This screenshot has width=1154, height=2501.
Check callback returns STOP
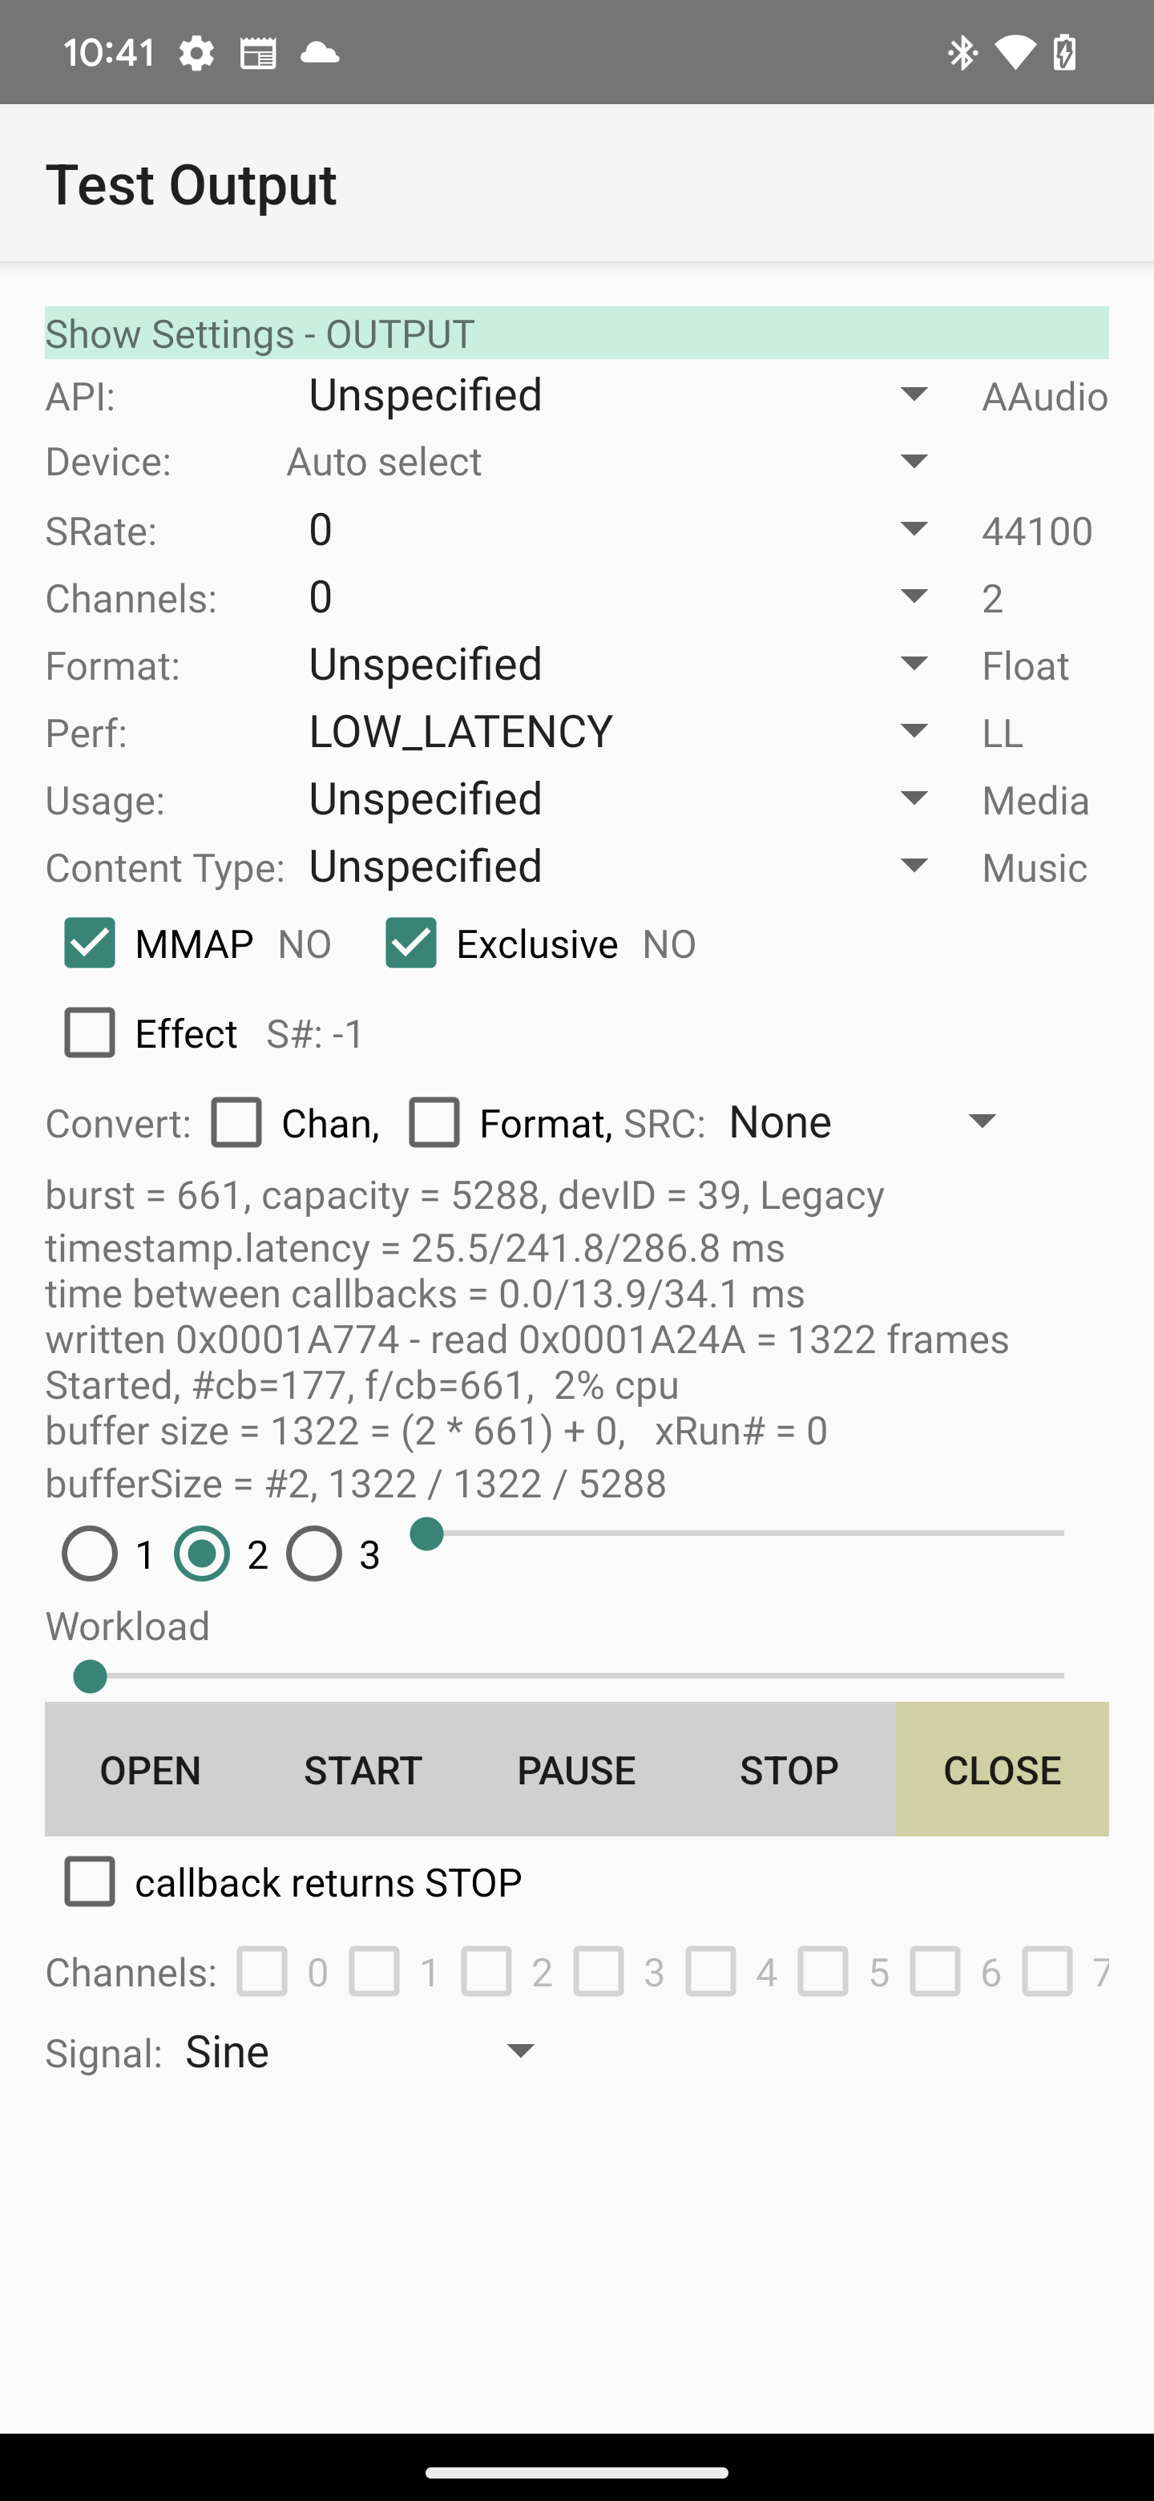pyautogui.click(x=89, y=1881)
